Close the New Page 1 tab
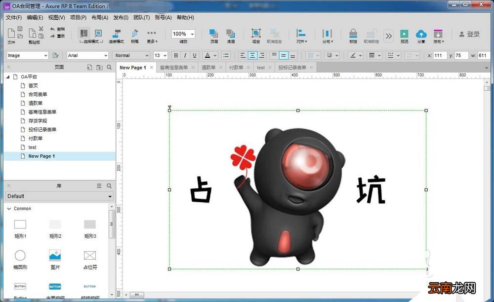Viewport: 494px width, 302px height. click(152, 67)
